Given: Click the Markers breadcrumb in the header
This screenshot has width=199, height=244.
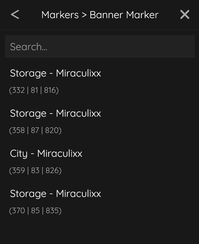Looking at the screenshot, I should (60, 15).
